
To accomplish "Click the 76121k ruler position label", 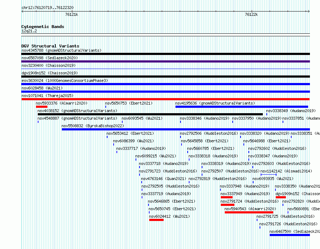I will pyautogui.click(x=72, y=14).
